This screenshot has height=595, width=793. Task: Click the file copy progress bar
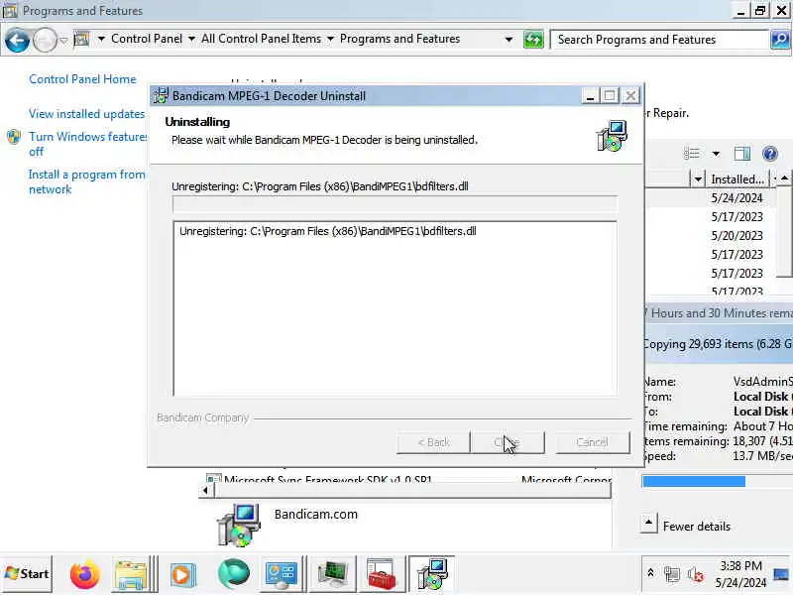coord(717,481)
